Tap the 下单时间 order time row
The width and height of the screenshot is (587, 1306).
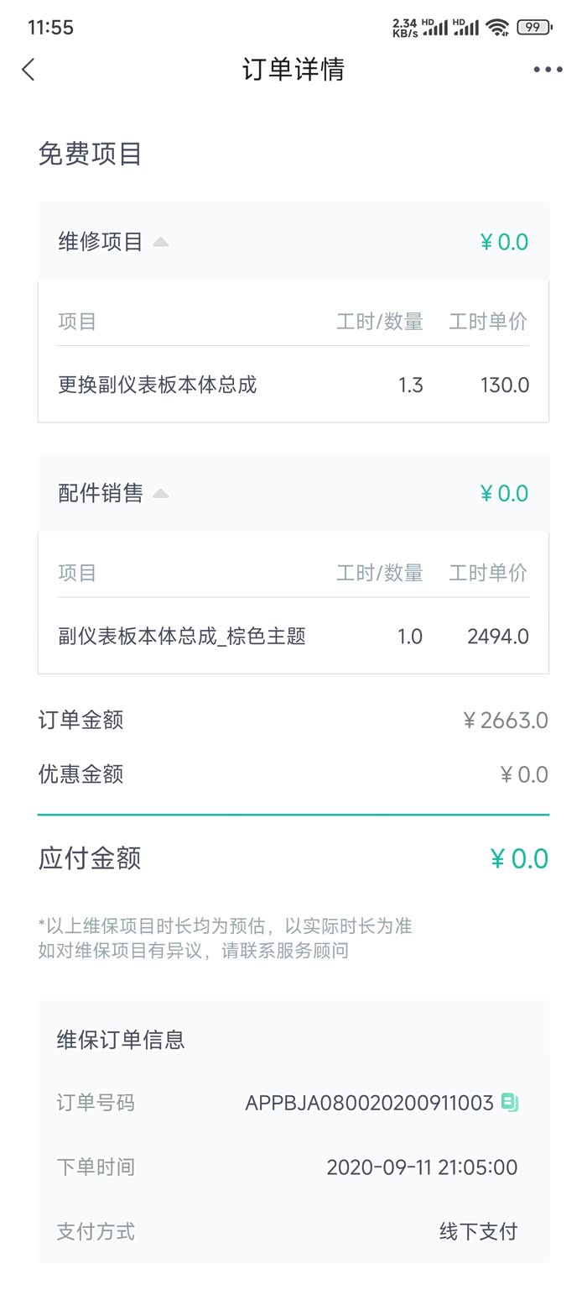pyautogui.click(x=293, y=1167)
